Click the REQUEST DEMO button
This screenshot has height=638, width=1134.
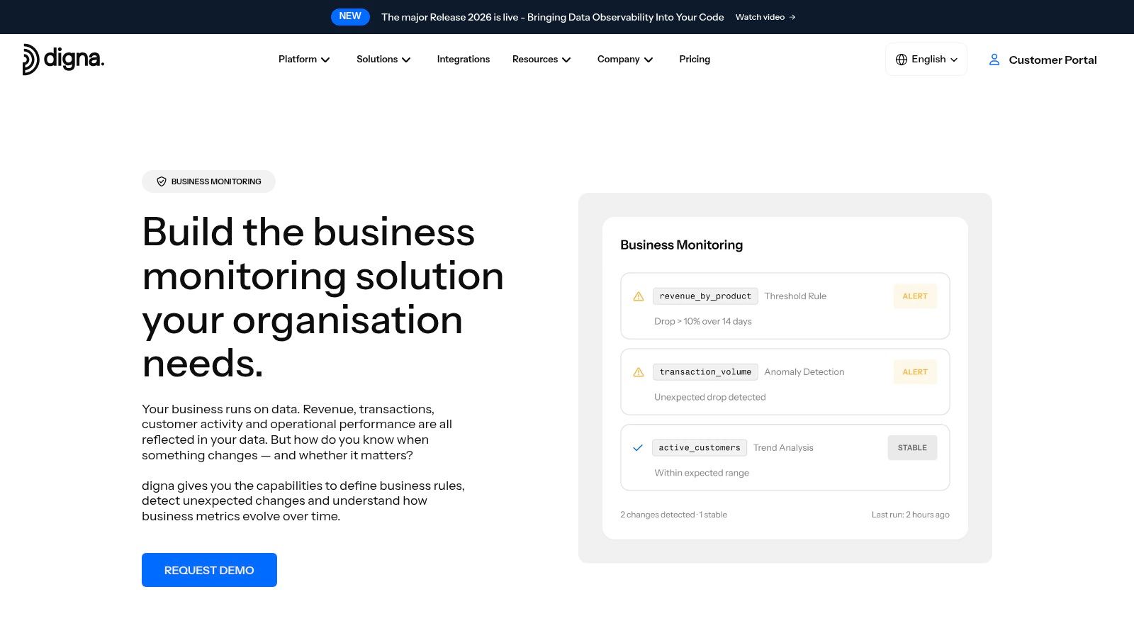pyautogui.click(x=209, y=570)
